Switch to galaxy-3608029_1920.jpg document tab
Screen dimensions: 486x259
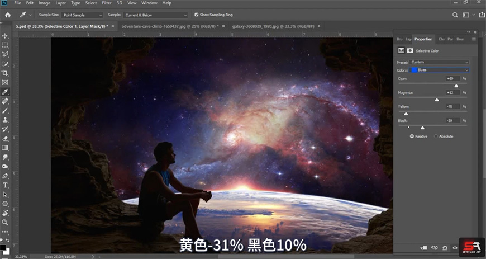273,26
